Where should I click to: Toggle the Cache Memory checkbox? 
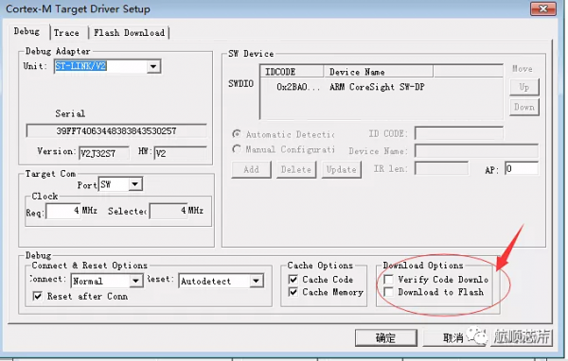[x=293, y=292]
